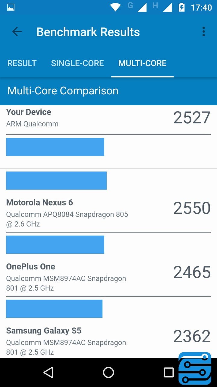
Task: Tap the battery charging status icon
Action: coord(181,7)
